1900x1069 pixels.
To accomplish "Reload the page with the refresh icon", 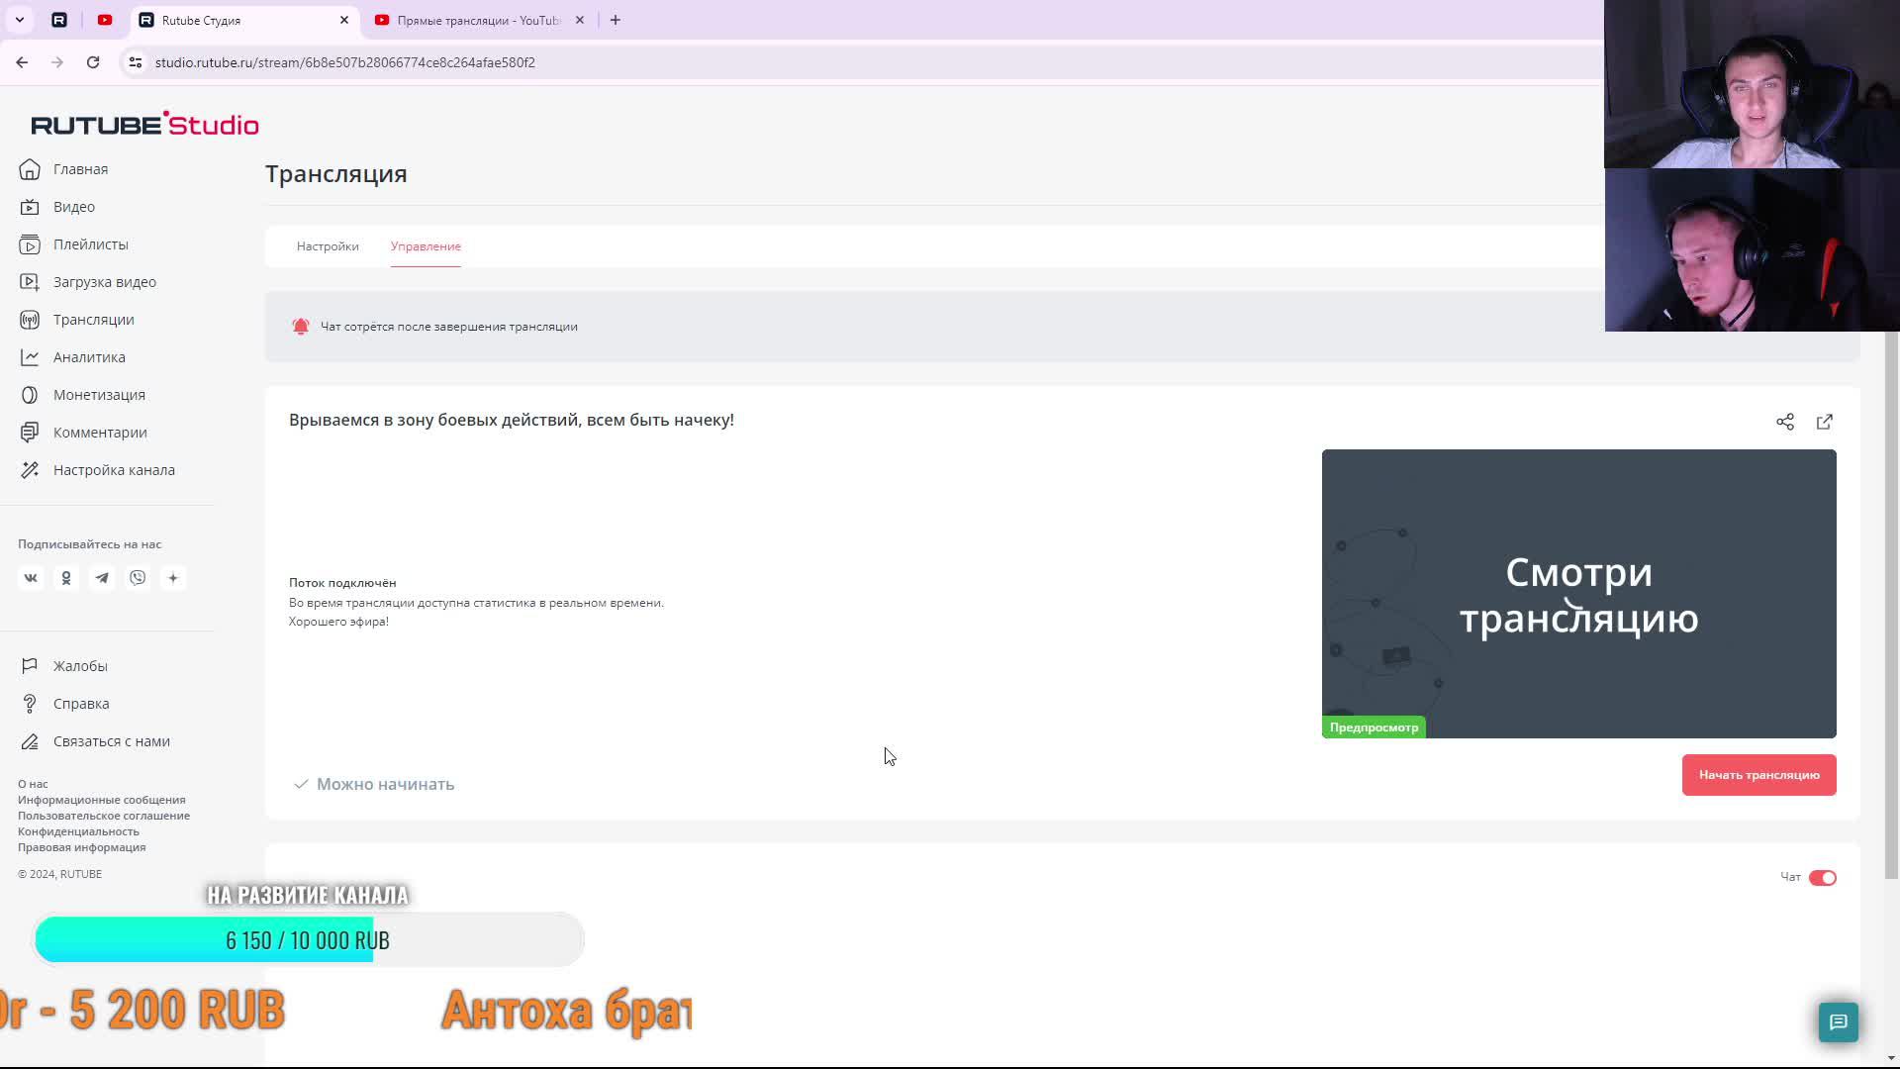I will [93, 62].
